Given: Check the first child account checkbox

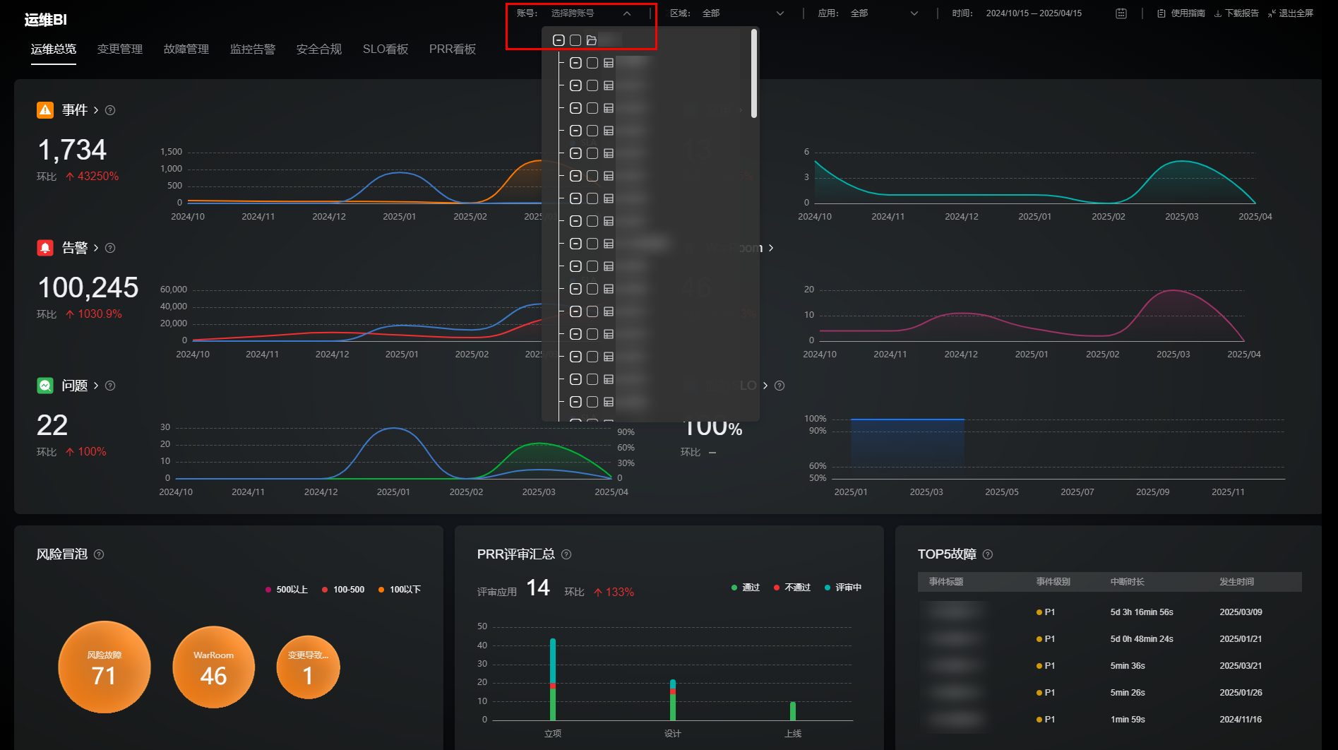Looking at the screenshot, I should [592, 63].
